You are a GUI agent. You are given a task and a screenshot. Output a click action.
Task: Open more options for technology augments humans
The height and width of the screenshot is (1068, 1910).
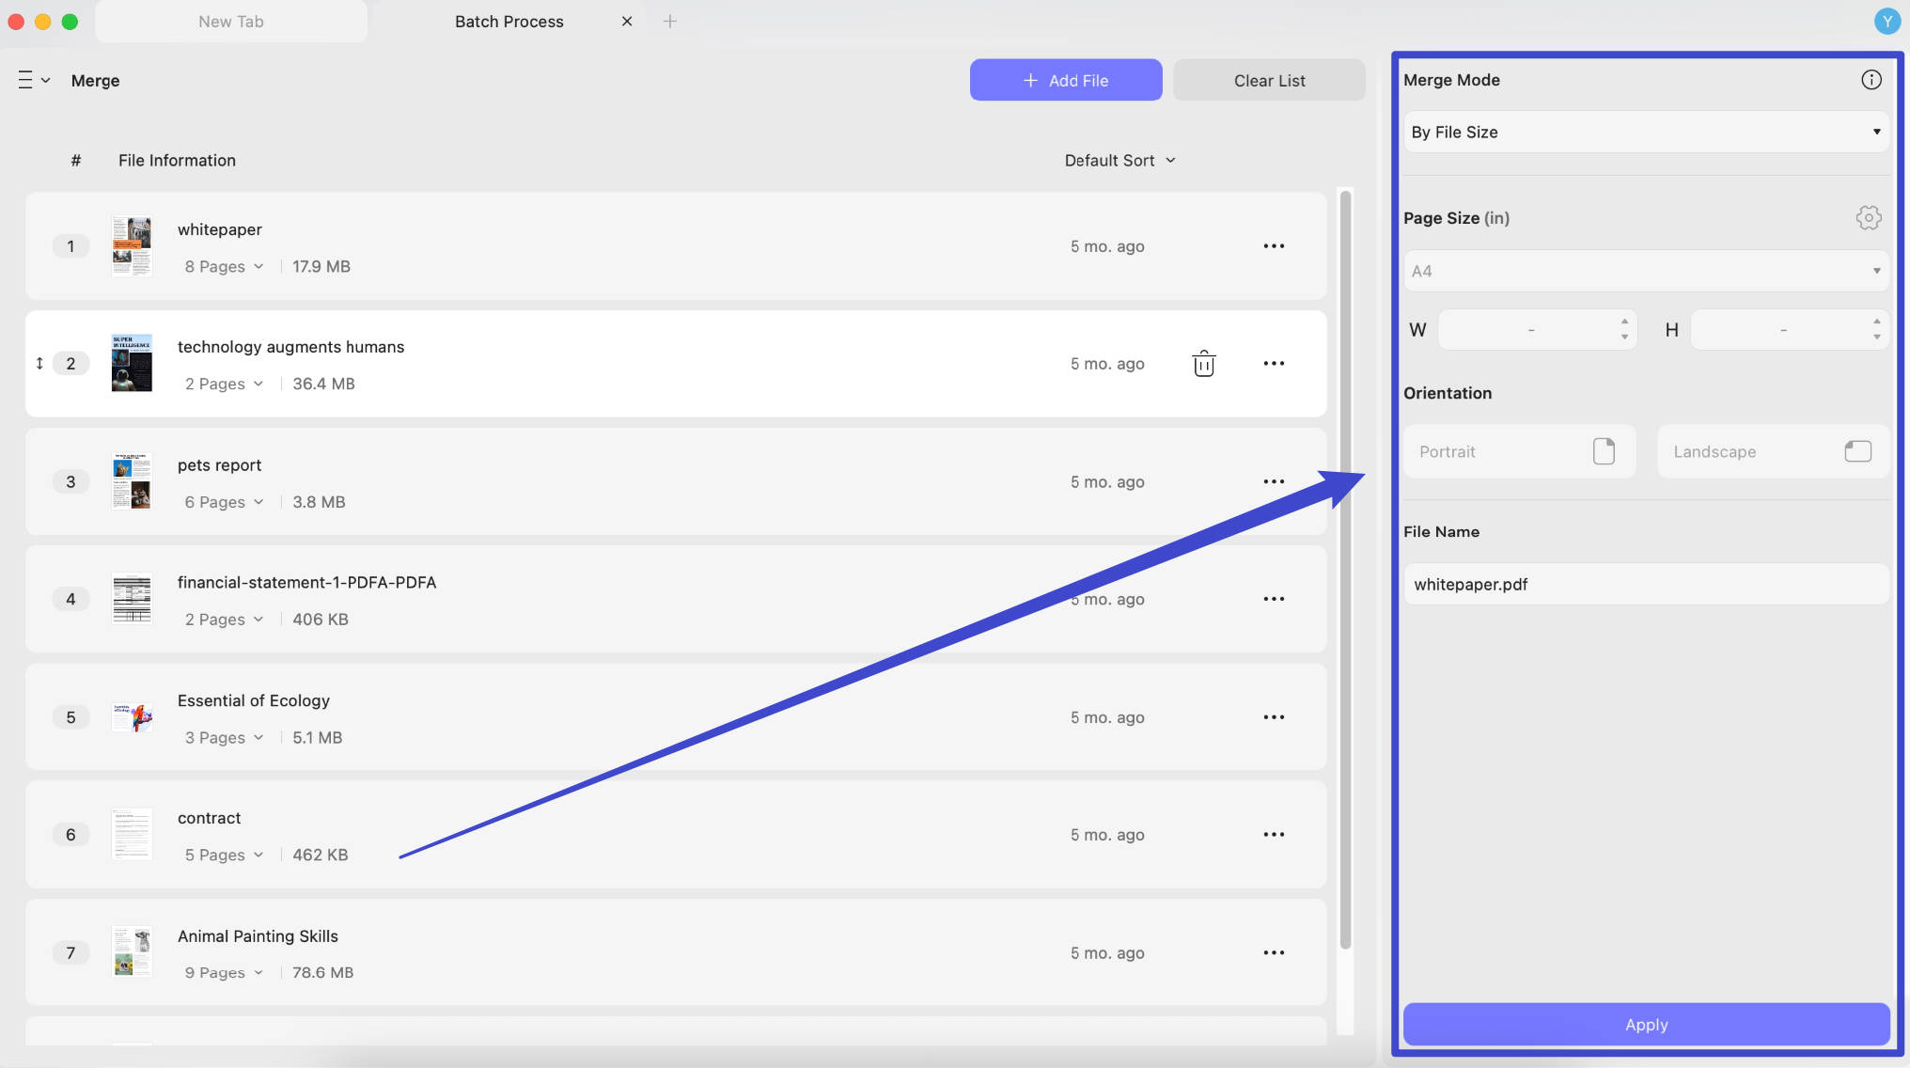pyautogui.click(x=1274, y=364)
